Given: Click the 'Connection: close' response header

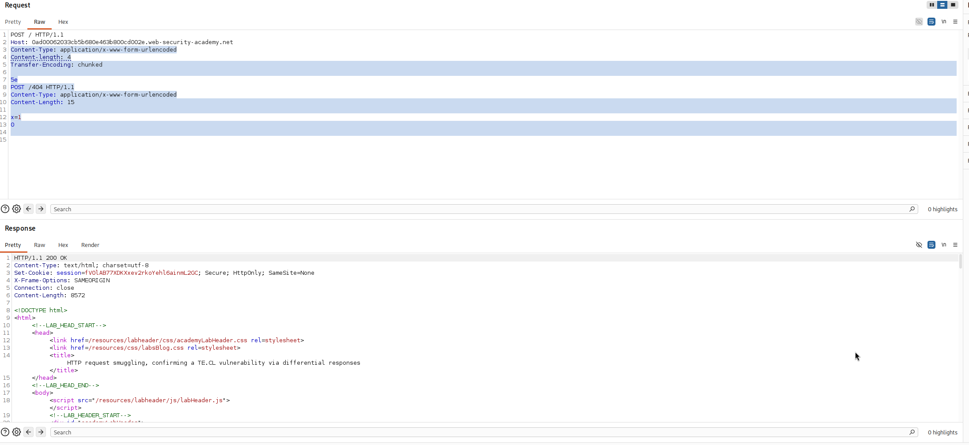Looking at the screenshot, I should [x=44, y=288].
